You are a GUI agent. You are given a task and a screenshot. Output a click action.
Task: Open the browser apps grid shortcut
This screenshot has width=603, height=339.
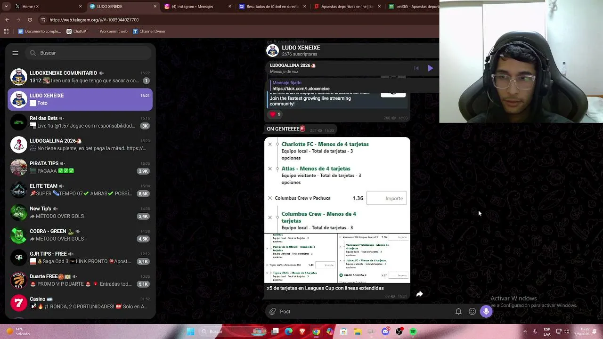6,32
